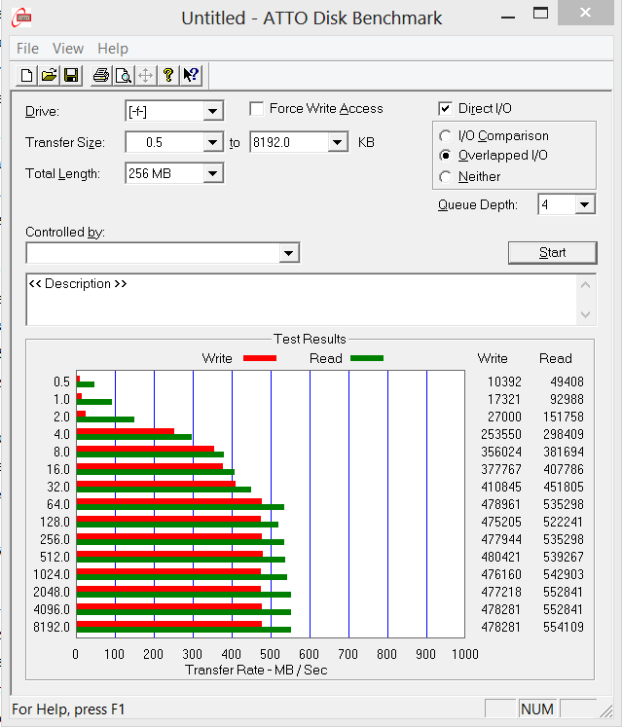This screenshot has width=622, height=727.
Task: Enable the Force Write Access checkbox
Action: (x=257, y=109)
